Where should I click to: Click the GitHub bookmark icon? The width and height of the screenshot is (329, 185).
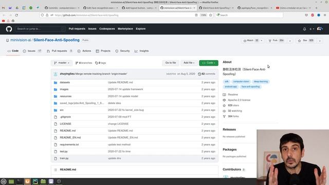(13, 21)
